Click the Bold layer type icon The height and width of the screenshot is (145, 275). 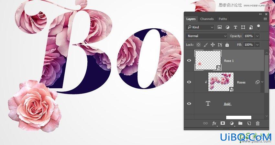pyautogui.click(x=208, y=103)
